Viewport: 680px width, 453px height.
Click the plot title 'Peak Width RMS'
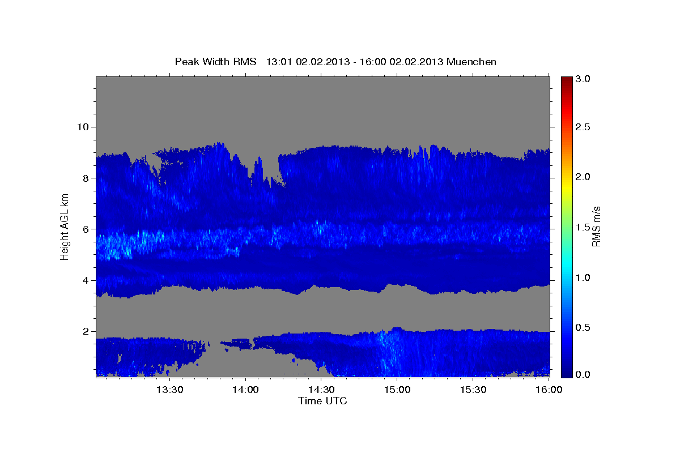(215, 62)
